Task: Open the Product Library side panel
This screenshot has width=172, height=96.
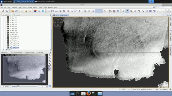Action: [x=171, y=20]
